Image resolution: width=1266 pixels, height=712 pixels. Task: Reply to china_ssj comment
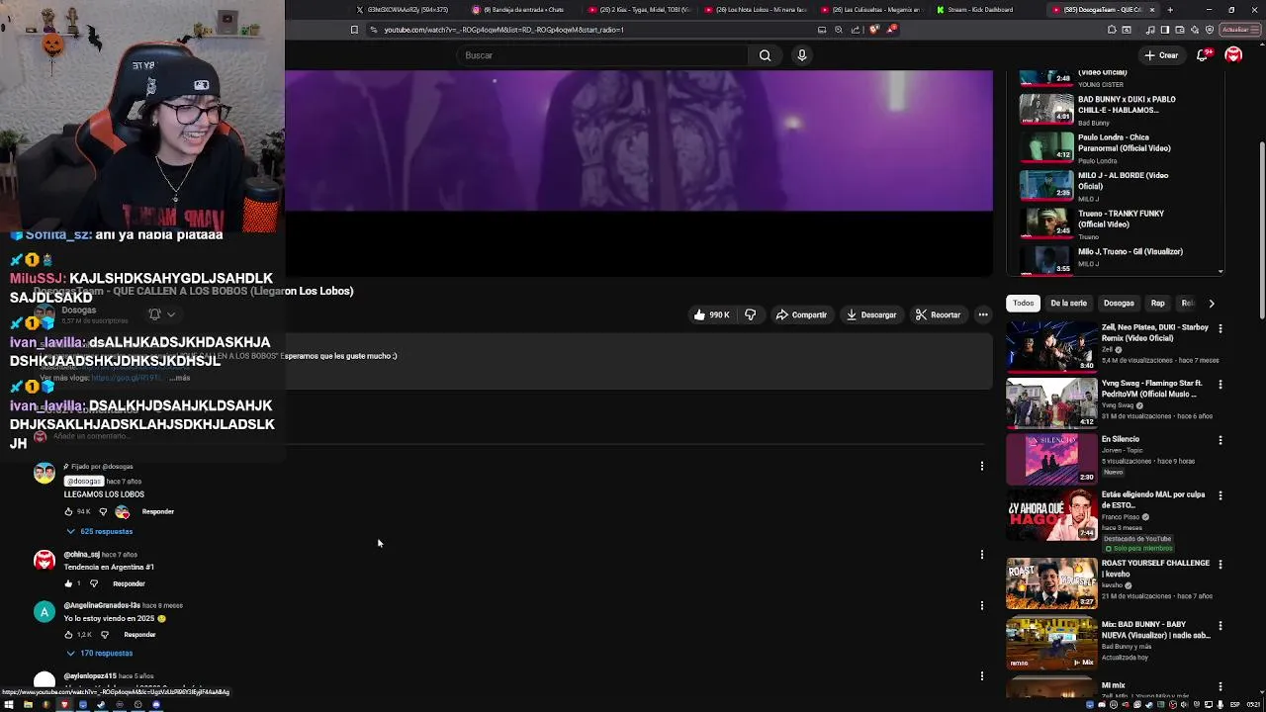coord(129,583)
